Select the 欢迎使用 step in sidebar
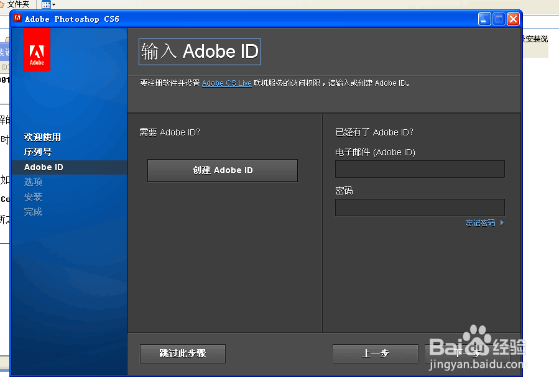Screen dimensions: 559x384 (42, 137)
